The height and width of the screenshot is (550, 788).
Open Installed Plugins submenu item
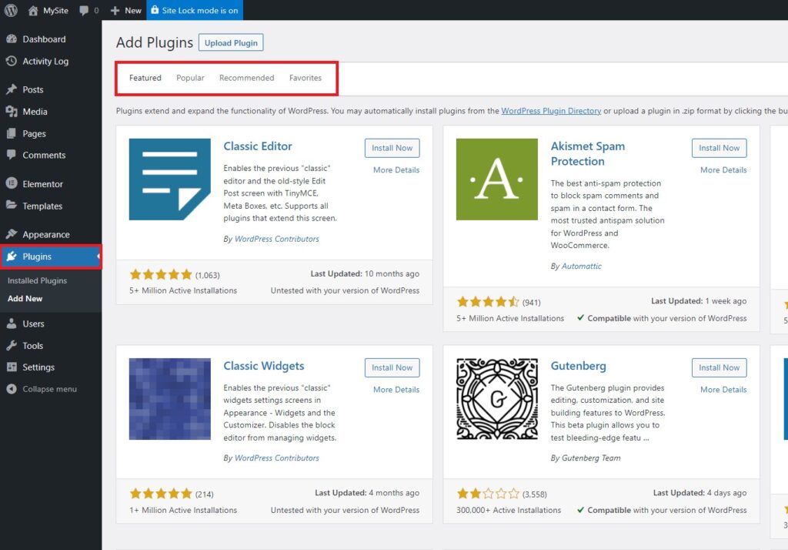pos(37,280)
